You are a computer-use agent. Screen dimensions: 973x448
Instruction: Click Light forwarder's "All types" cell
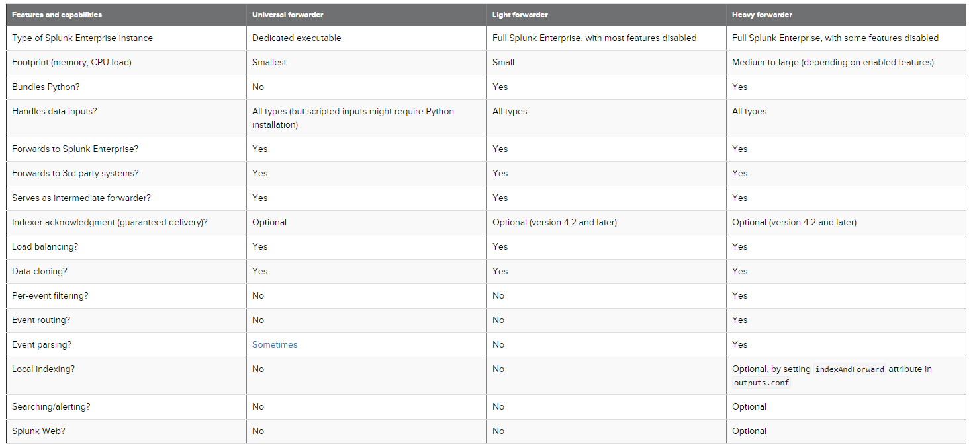pyautogui.click(x=510, y=111)
